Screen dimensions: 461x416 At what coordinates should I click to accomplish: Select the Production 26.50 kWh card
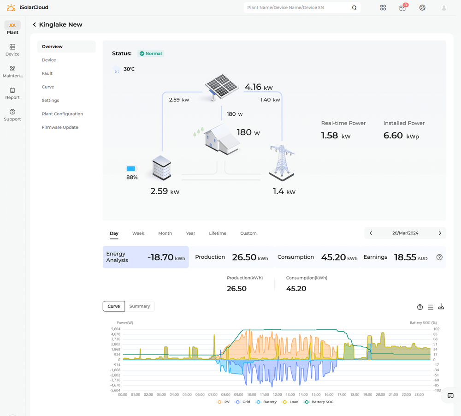pyautogui.click(x=232, y=257)
